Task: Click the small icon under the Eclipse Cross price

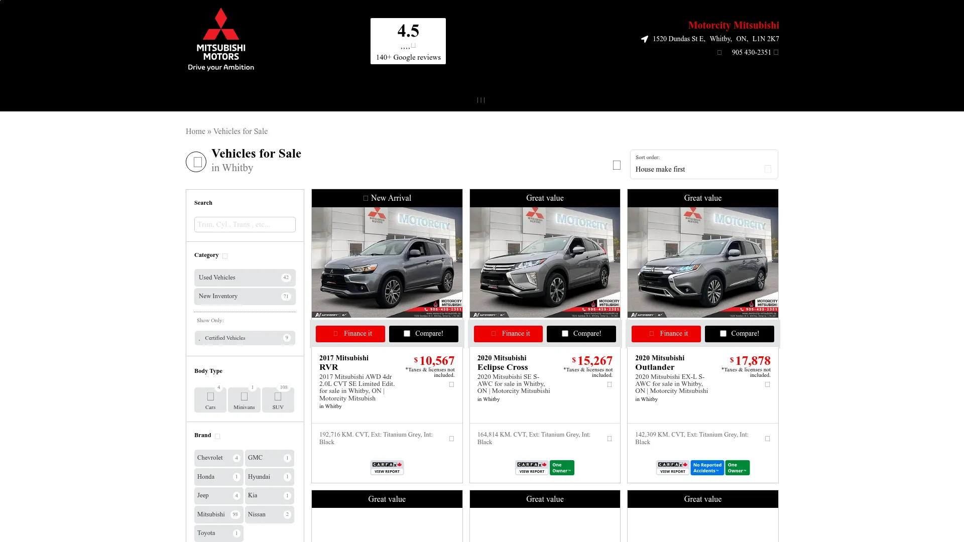Action: (610, 385)
